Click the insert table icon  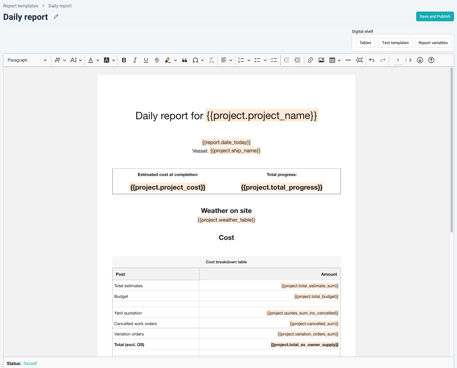click(332, 60)
